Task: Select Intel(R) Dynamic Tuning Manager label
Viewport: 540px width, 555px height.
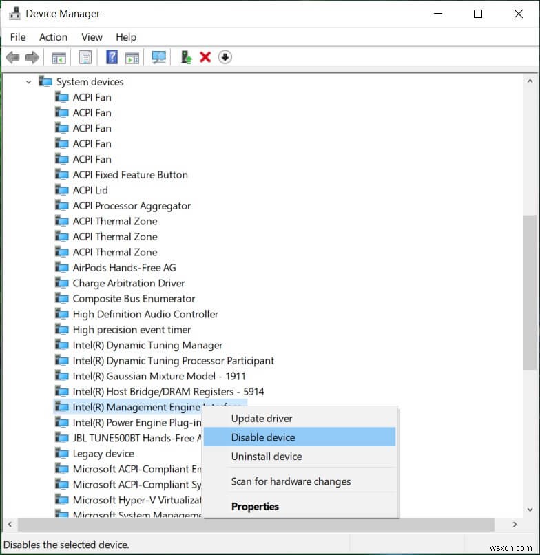Action: point(147,345)
